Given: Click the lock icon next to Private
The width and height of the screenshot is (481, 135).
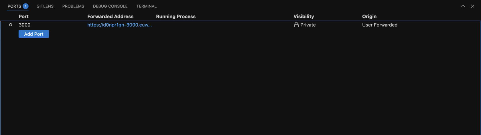Looking at the screenshot, I should click(x=296, y=25).
